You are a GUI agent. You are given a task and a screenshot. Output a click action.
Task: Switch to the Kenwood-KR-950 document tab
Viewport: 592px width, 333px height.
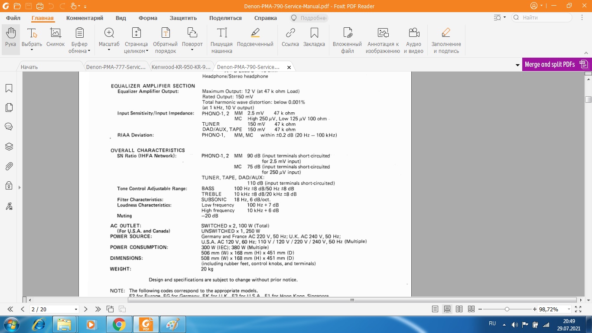click(181, 67)
